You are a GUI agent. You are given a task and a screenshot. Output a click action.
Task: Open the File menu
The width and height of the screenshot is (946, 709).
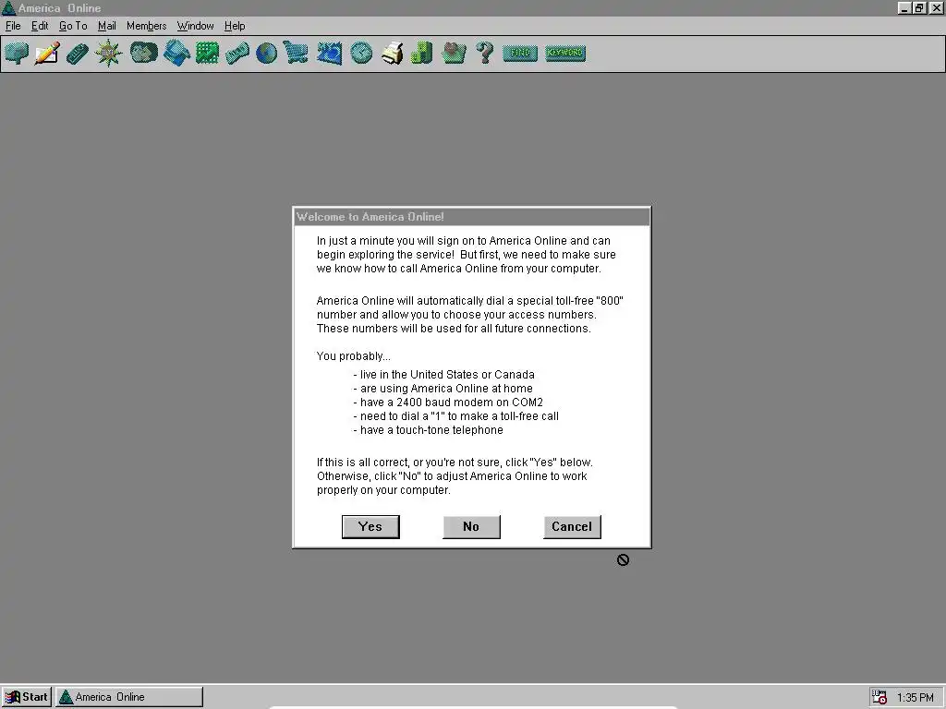pos(13,26)
